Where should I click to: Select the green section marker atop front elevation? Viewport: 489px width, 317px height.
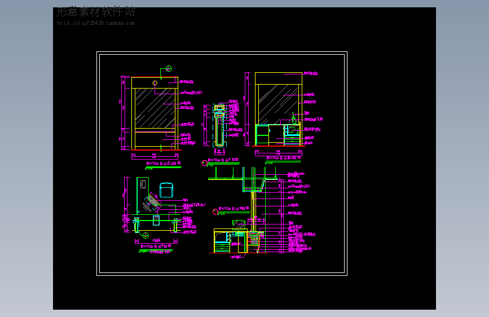169,68
